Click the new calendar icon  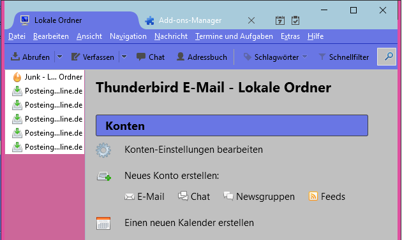point(103,223)
